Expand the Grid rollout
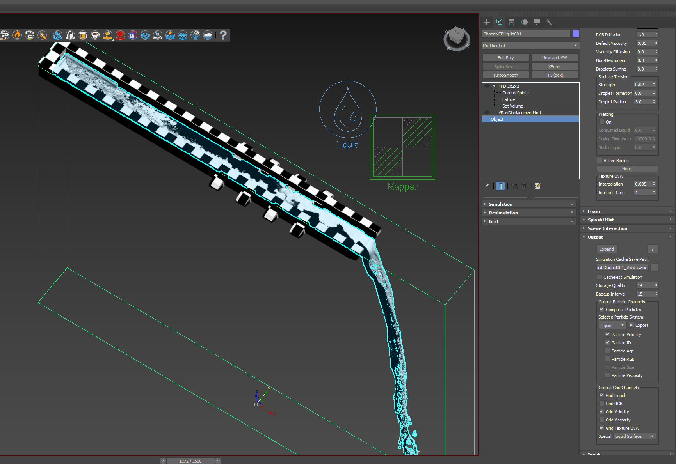This screenshot has width=676, height=464. coord(530,221)
